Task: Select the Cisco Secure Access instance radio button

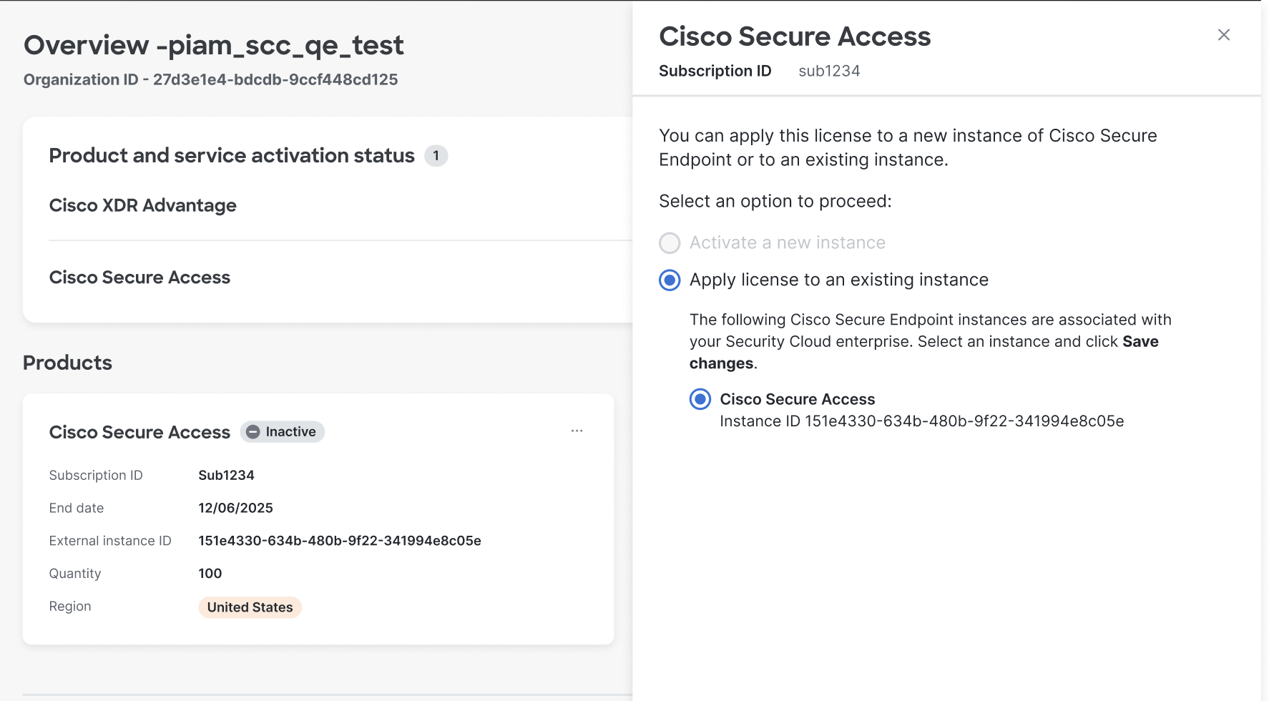Action: pyautogui.click(x=699, y=399)
